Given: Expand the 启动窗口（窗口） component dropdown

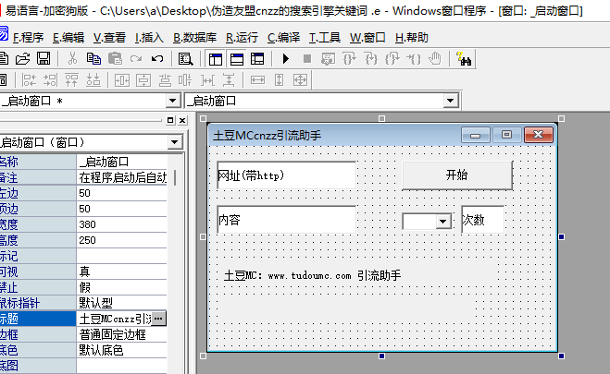Looking at the screenshot, I should tap(174, 142).
